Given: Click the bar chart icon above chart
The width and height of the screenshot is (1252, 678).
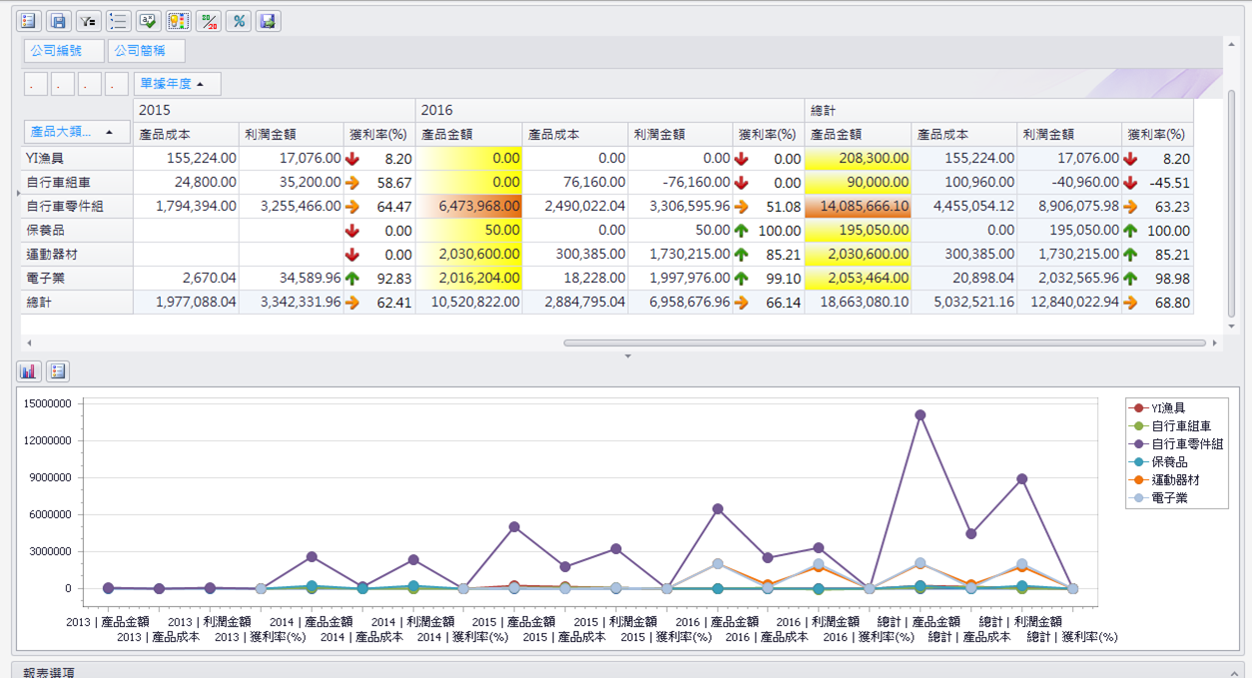Looking at the screenshot, I should (x=29, y=371).
